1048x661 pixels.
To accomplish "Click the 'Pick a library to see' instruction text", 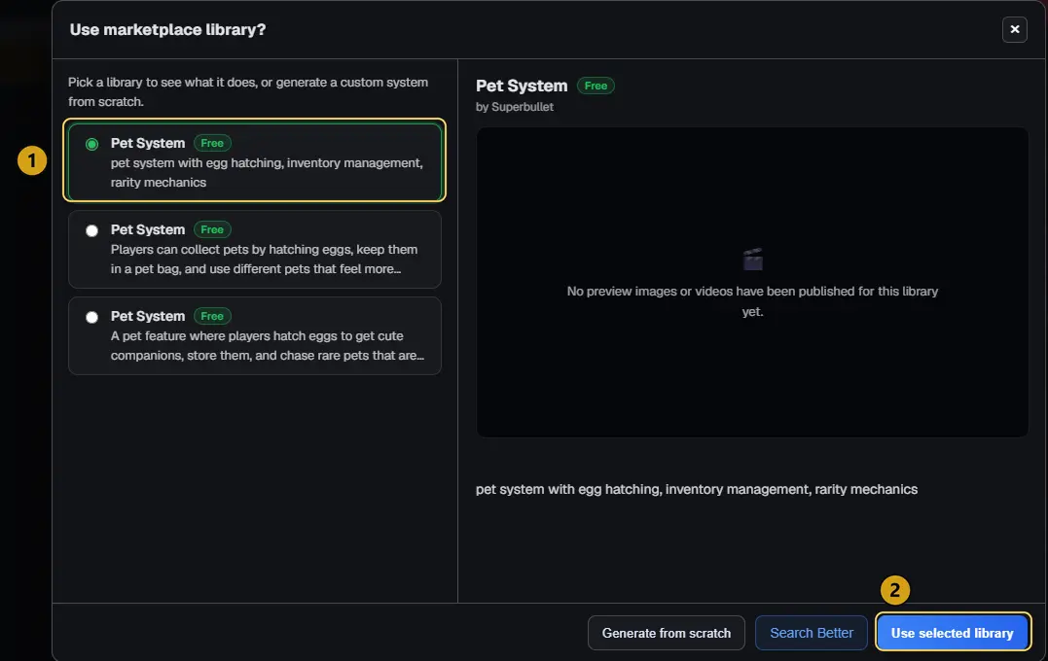I will (x=248, y=92).
